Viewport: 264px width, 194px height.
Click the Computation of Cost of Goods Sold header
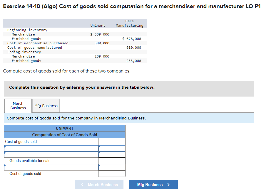click(x=64, y=135)
